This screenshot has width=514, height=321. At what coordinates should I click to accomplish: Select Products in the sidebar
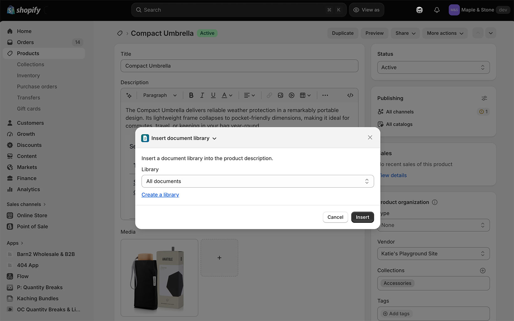point(44,53)
